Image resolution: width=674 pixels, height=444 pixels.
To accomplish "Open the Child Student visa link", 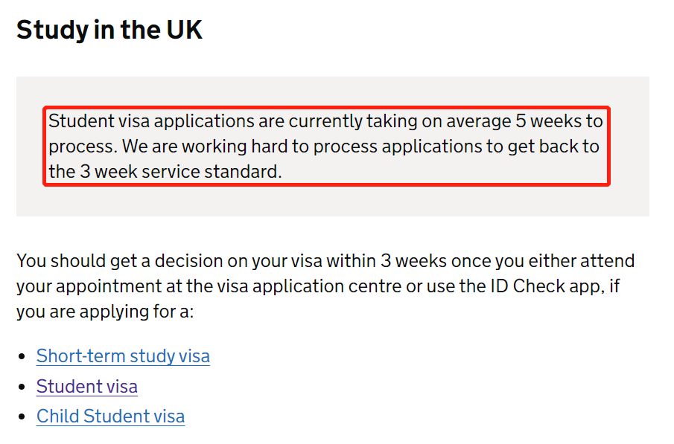I will 110,416.
